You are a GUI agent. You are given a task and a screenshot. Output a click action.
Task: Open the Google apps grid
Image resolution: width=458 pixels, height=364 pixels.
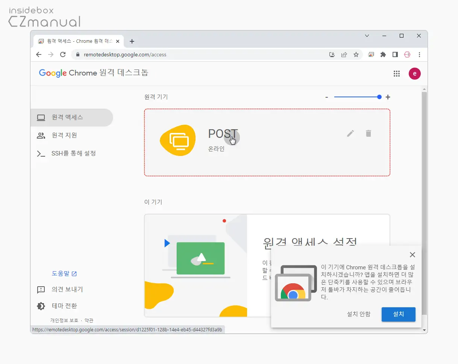[396, 74]
